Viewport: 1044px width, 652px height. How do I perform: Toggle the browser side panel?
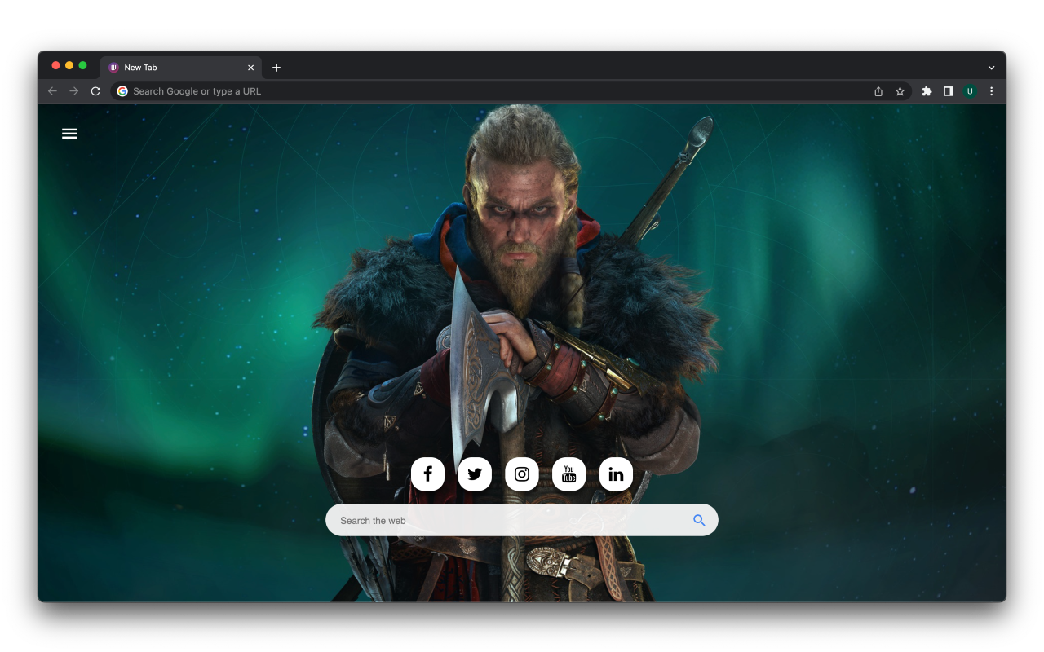(948, 91)
